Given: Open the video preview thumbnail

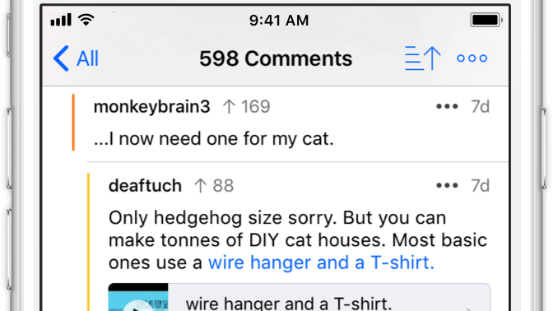Looking at the screenshot, I should tap(138, 297).
